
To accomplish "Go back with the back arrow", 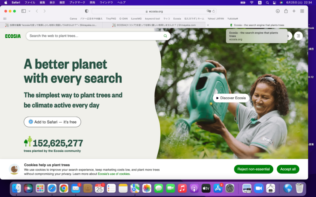I will pyautogui.click(x=37, y=11).
